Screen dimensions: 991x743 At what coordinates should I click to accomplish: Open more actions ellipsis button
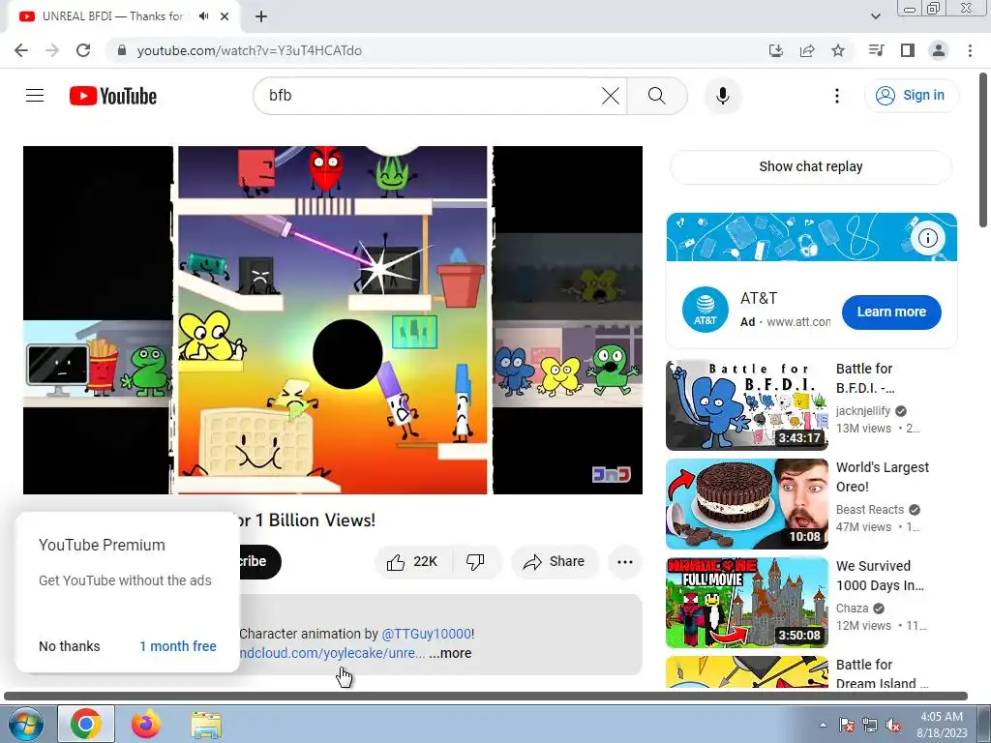[625, 562]
